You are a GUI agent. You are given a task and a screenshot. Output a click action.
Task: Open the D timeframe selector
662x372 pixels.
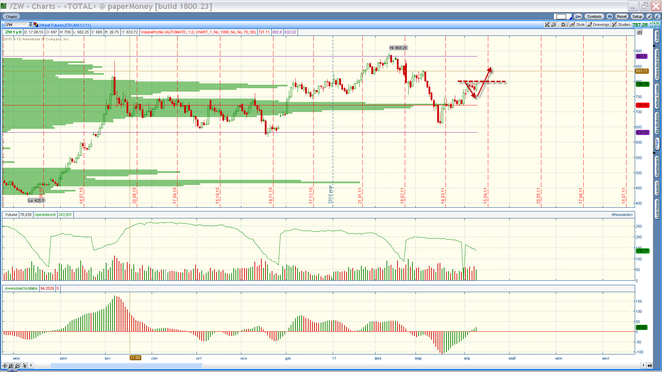click(x=563, y=24)
